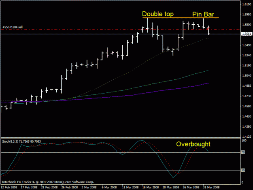Click the '20 Mar 2008' date label
The width and height of the screenshot is (253, 190).
[171, 187]
